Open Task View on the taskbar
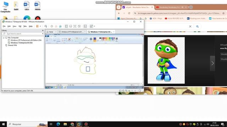Screen dimensions: 227x127 click(x=51, y=124)
